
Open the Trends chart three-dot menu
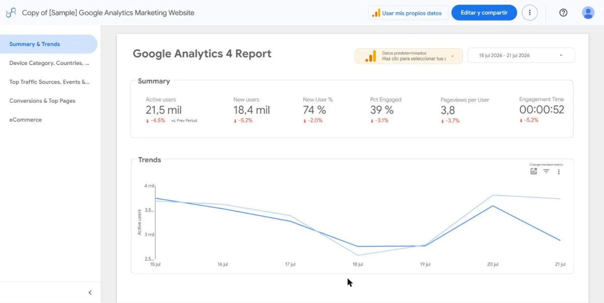[559, 172]
